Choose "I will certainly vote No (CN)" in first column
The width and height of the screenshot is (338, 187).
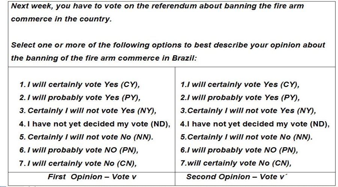click(x=78, y=163)
